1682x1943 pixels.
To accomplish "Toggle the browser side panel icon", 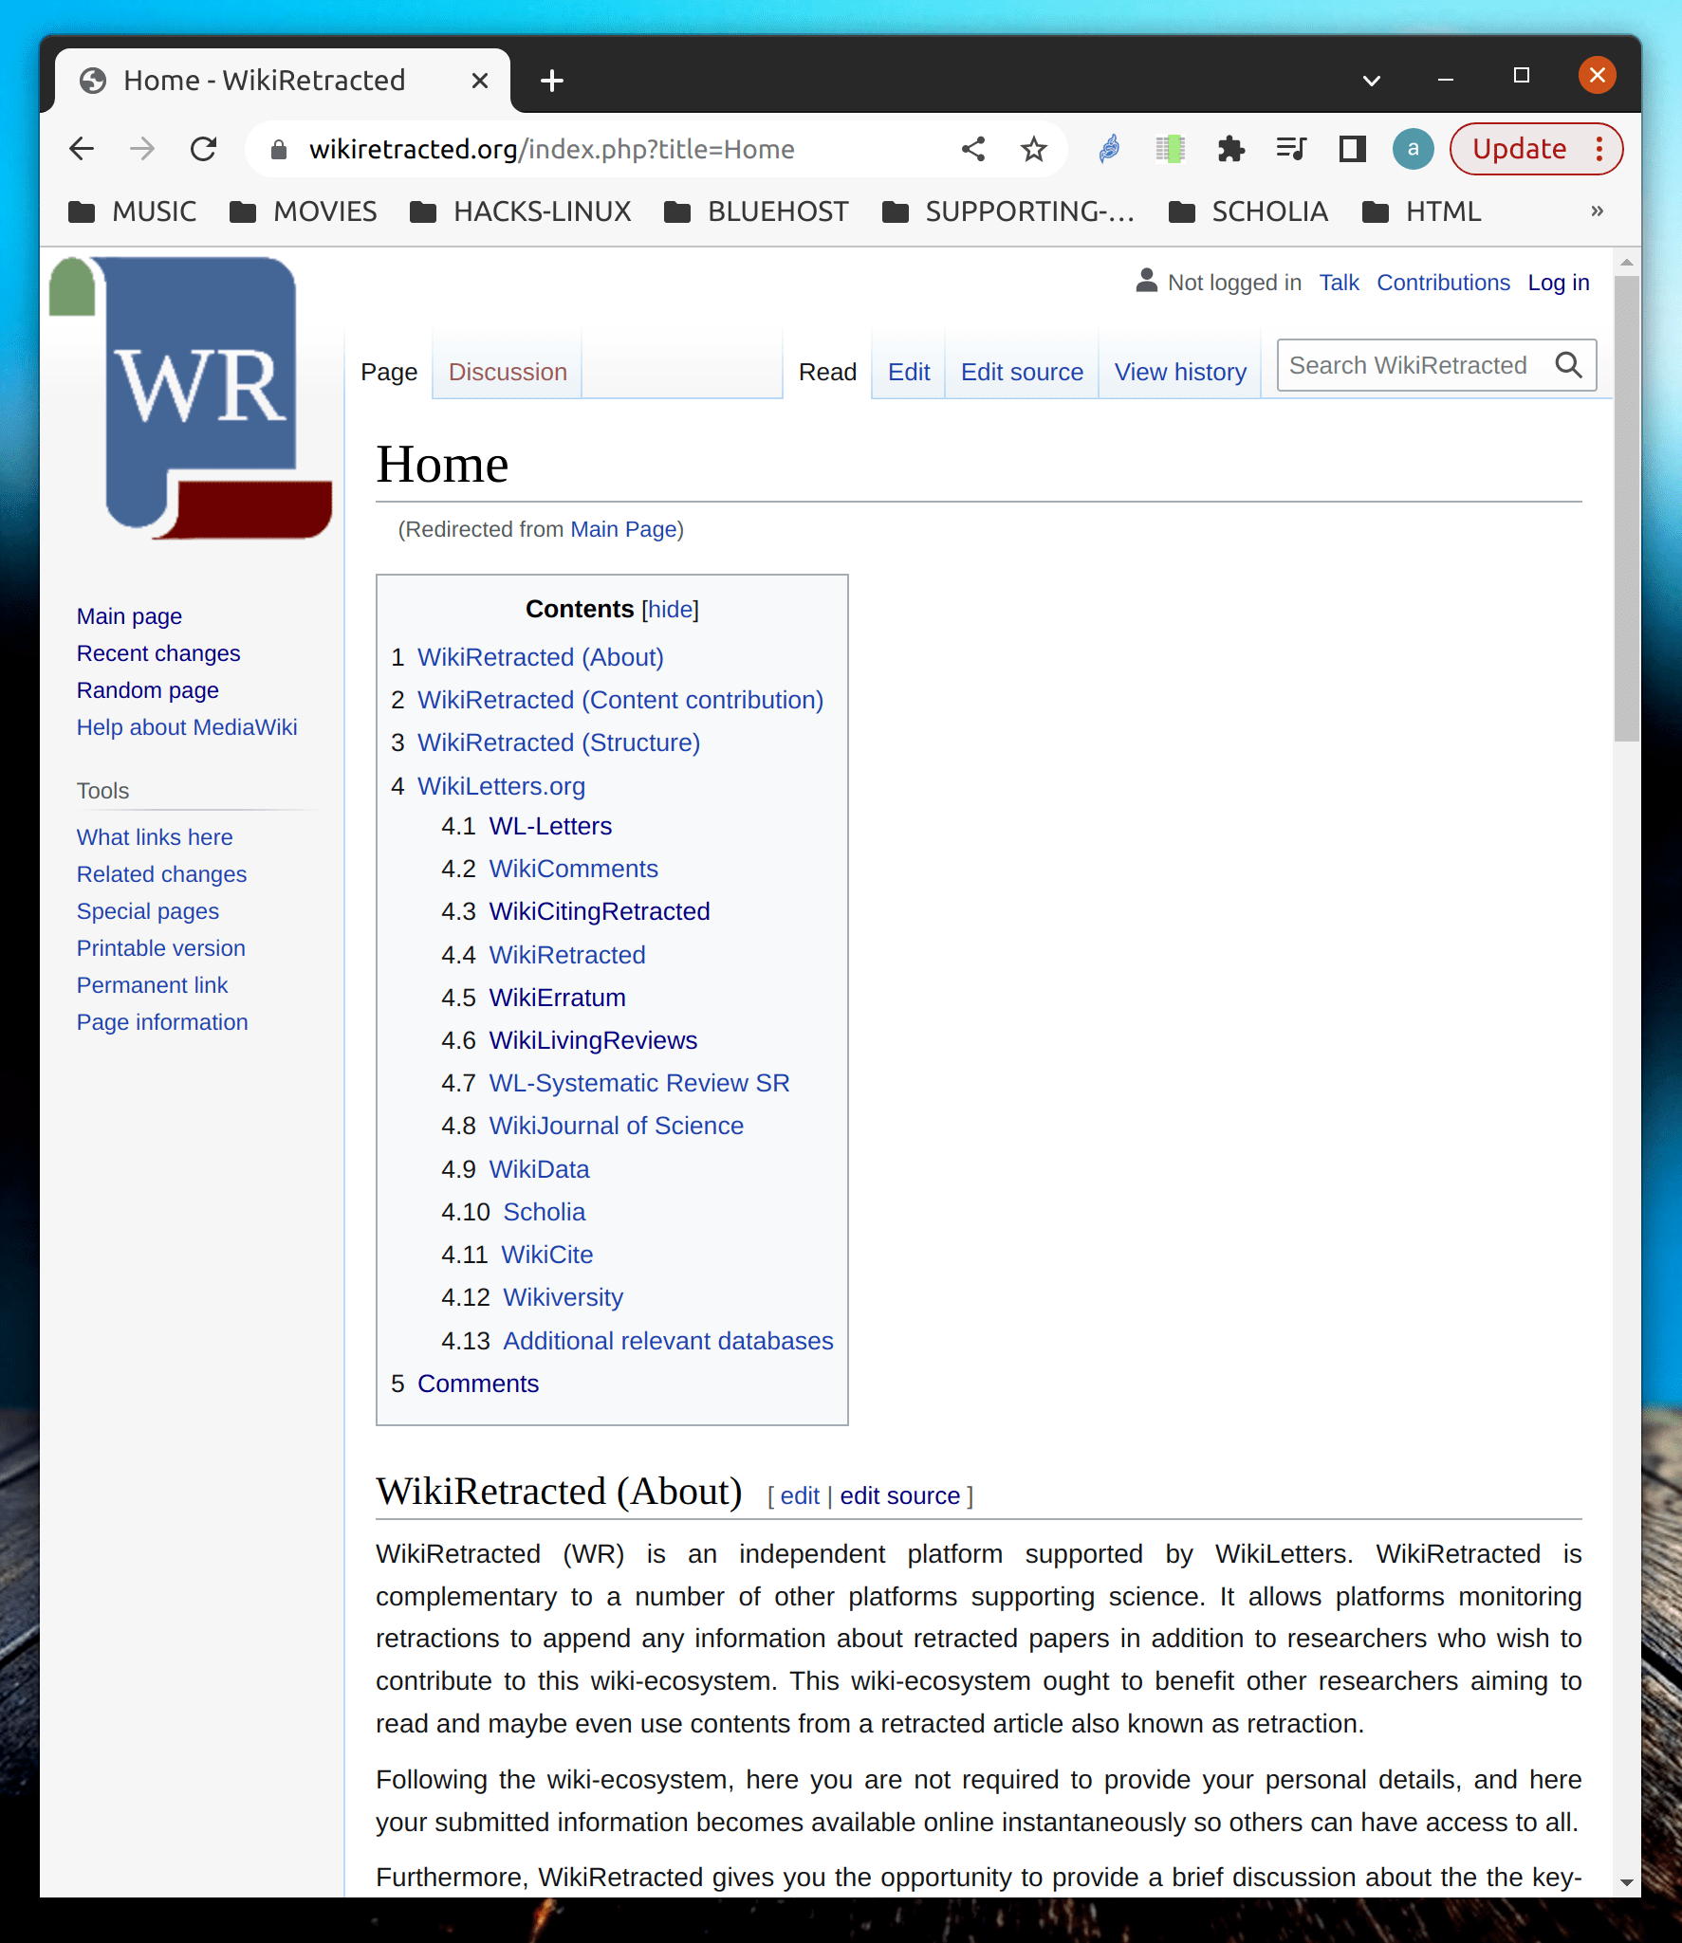I will 1352,149.
